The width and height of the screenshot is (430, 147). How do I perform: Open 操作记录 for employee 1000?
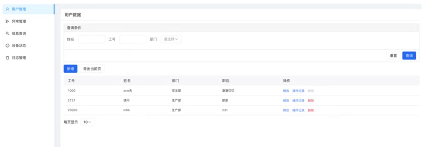[x=298, y=91]
